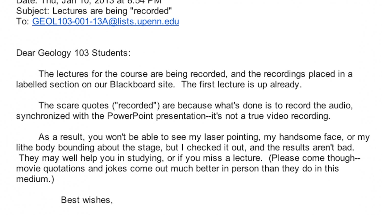Screen dimensions: 382x215
Task: Click the word "medium.)" ending the paragraph
Action: coord(35,179)
